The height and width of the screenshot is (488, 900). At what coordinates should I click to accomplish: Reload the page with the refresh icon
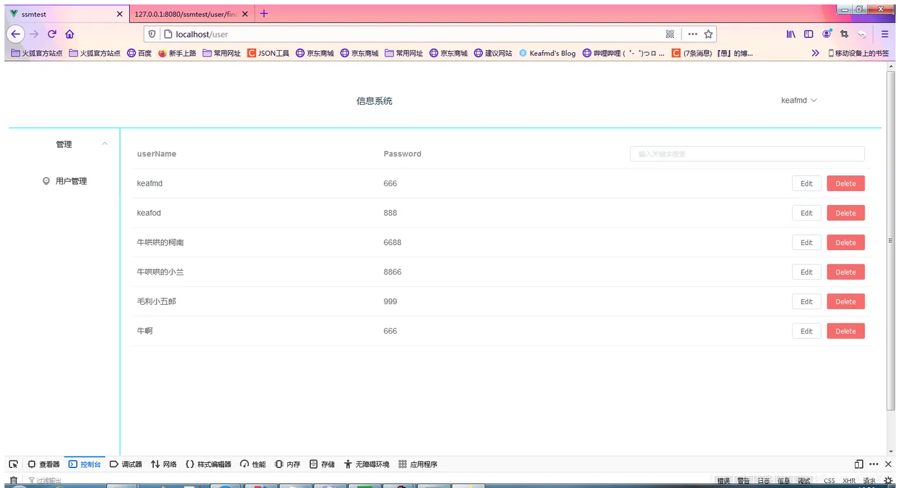[x=52, y=34]
